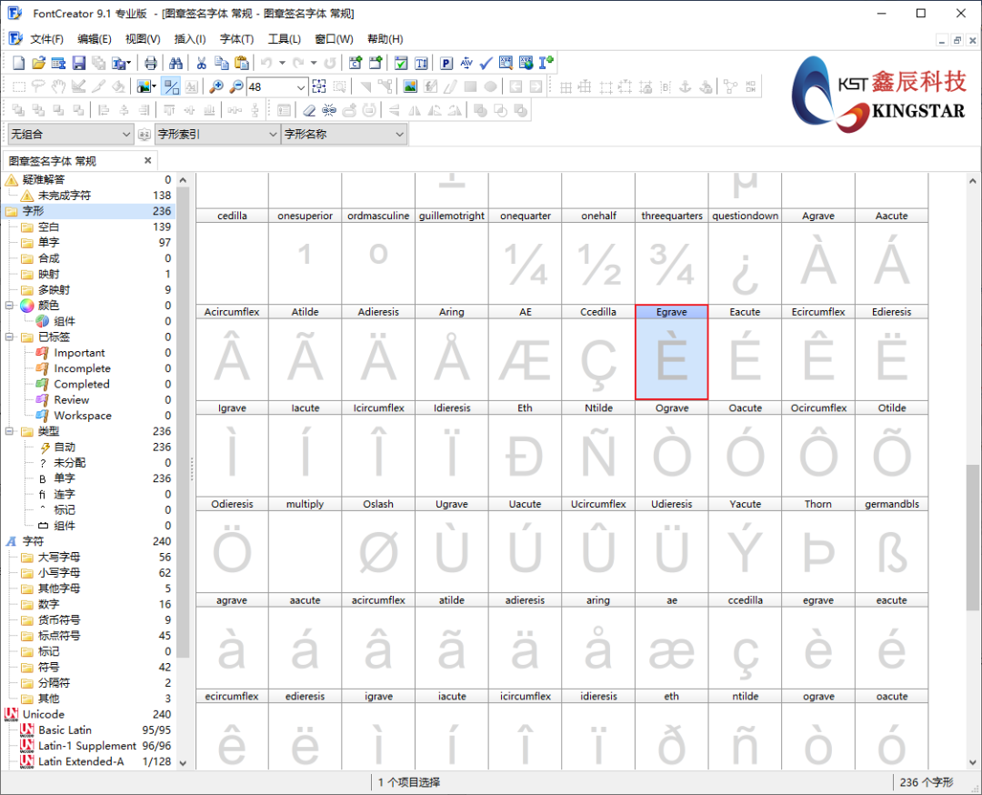Click the binoculars Find icon
The width and height of the screenshot is (982, 795).
(x=176, y=63)
